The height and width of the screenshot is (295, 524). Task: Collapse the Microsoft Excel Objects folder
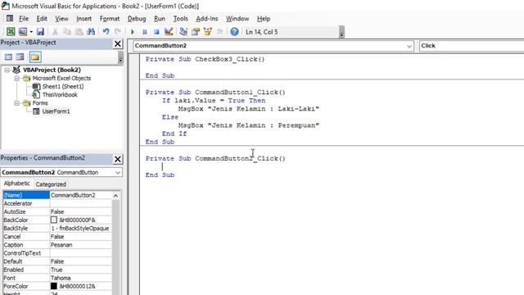pos(16,79)
